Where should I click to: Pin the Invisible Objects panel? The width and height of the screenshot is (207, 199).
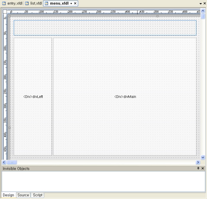tap(198, 168)
